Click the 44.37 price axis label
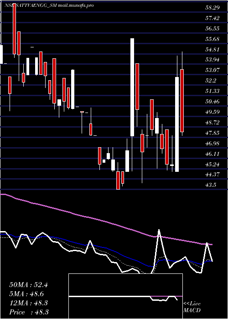Screen dimensions: 228x319 [x=212, y=175]
